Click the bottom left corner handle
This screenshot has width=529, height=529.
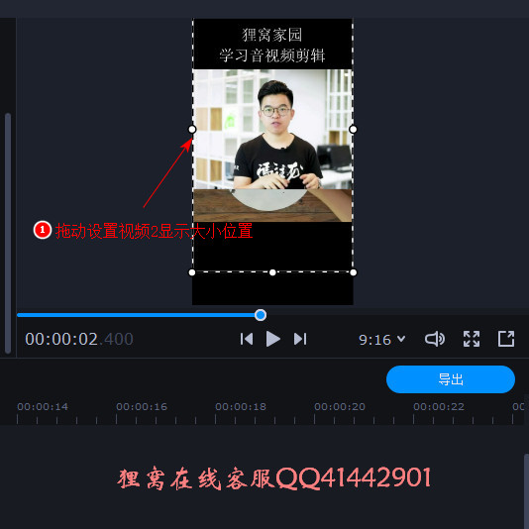click(x=192, y=272)
